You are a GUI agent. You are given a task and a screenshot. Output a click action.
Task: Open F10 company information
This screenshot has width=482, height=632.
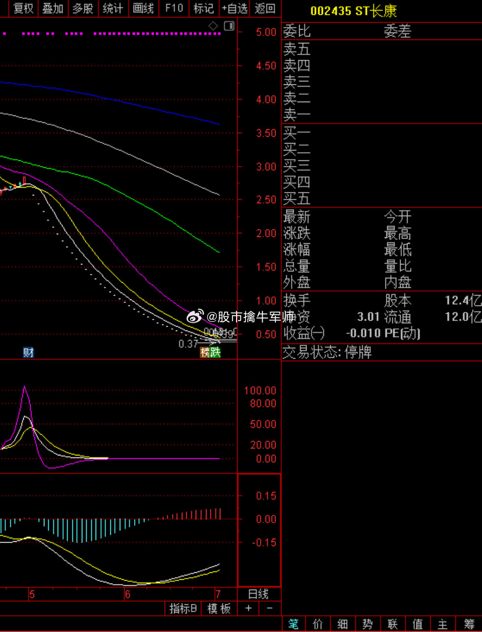coord(174,8)
